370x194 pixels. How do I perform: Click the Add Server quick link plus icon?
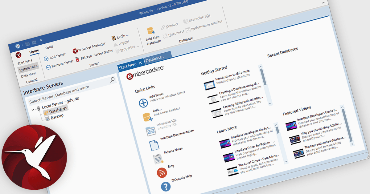click(x=143, y=103)
